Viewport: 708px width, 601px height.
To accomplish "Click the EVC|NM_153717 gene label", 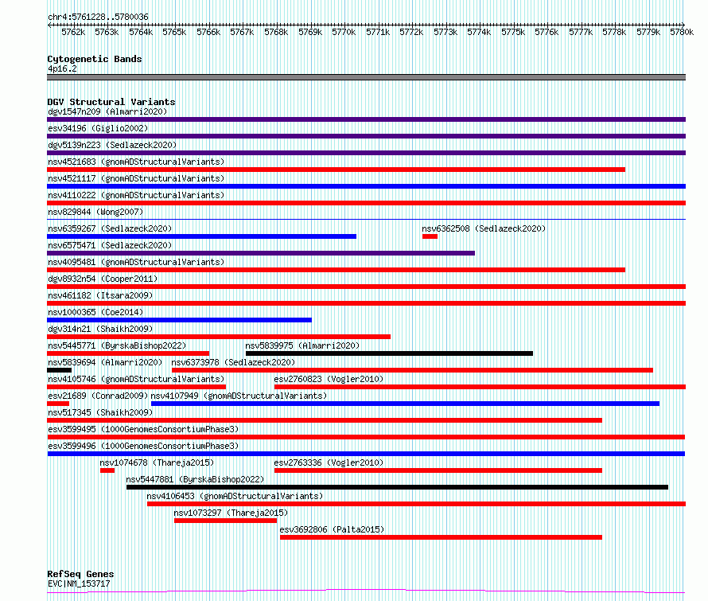I will tap(79, 583).
